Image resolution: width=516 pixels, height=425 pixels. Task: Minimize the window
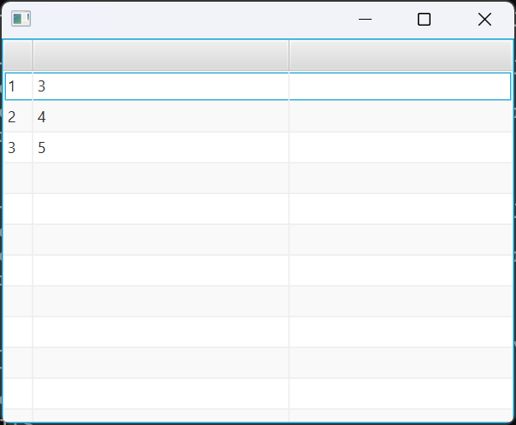point(366,20)
